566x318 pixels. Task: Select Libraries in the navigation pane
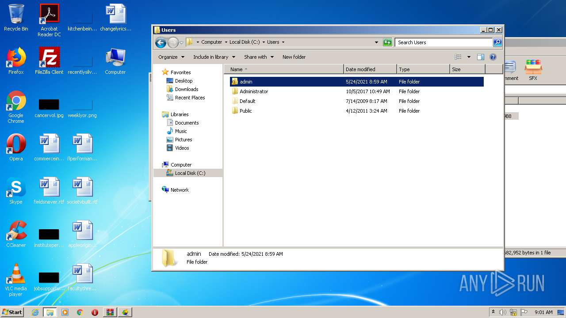pos(176,114)
